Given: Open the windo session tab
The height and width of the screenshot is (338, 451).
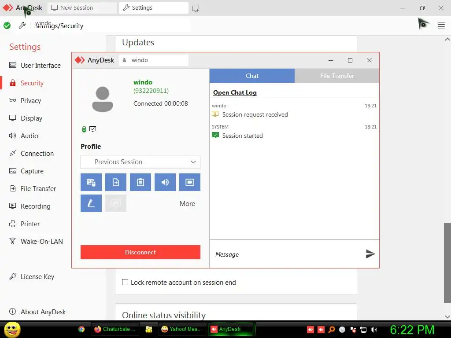Looking at the screenshot, I should pos(154,60).
